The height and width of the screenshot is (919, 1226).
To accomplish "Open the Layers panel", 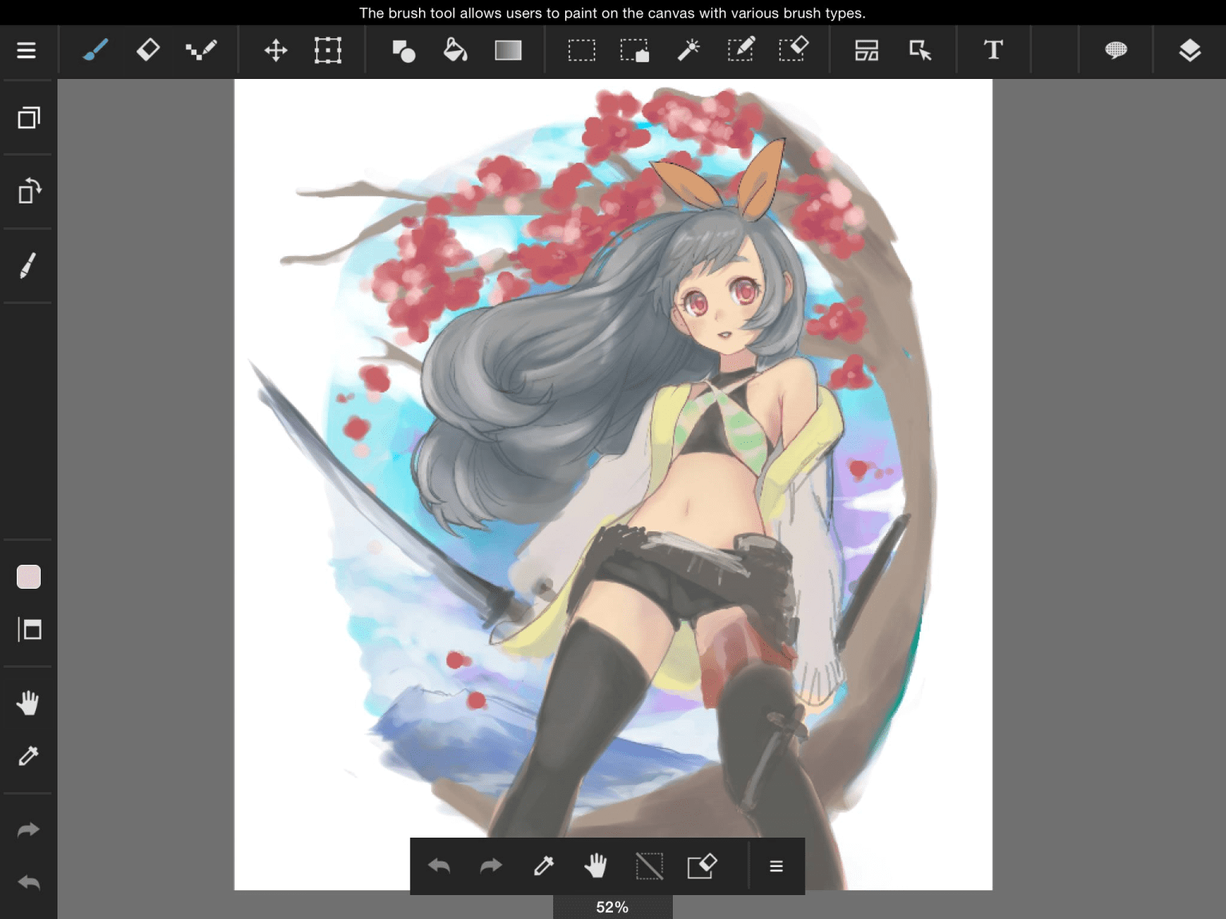I will pos(1189,50).
